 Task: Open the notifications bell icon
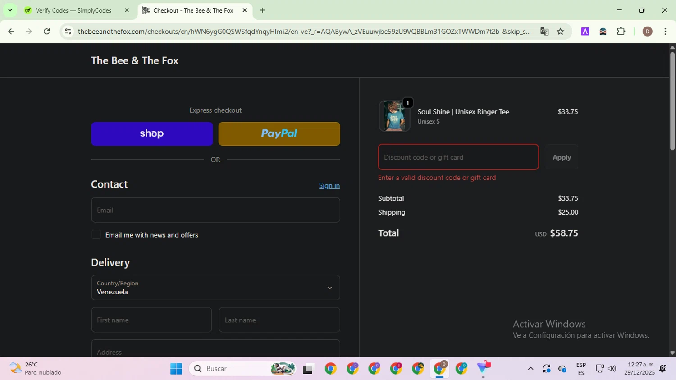tap(663, 369)
